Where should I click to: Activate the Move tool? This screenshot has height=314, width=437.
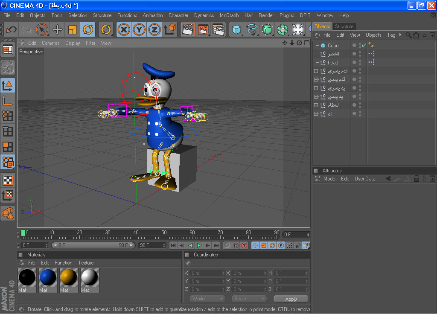[x=57, y=29]
